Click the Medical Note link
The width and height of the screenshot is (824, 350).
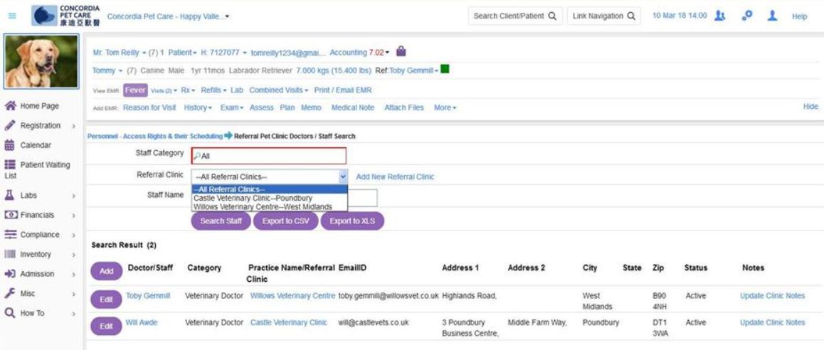coord(353,107)
